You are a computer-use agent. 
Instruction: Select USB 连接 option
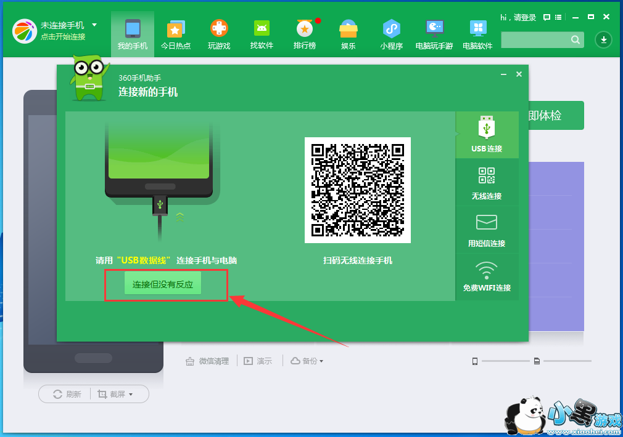(487, 135)
